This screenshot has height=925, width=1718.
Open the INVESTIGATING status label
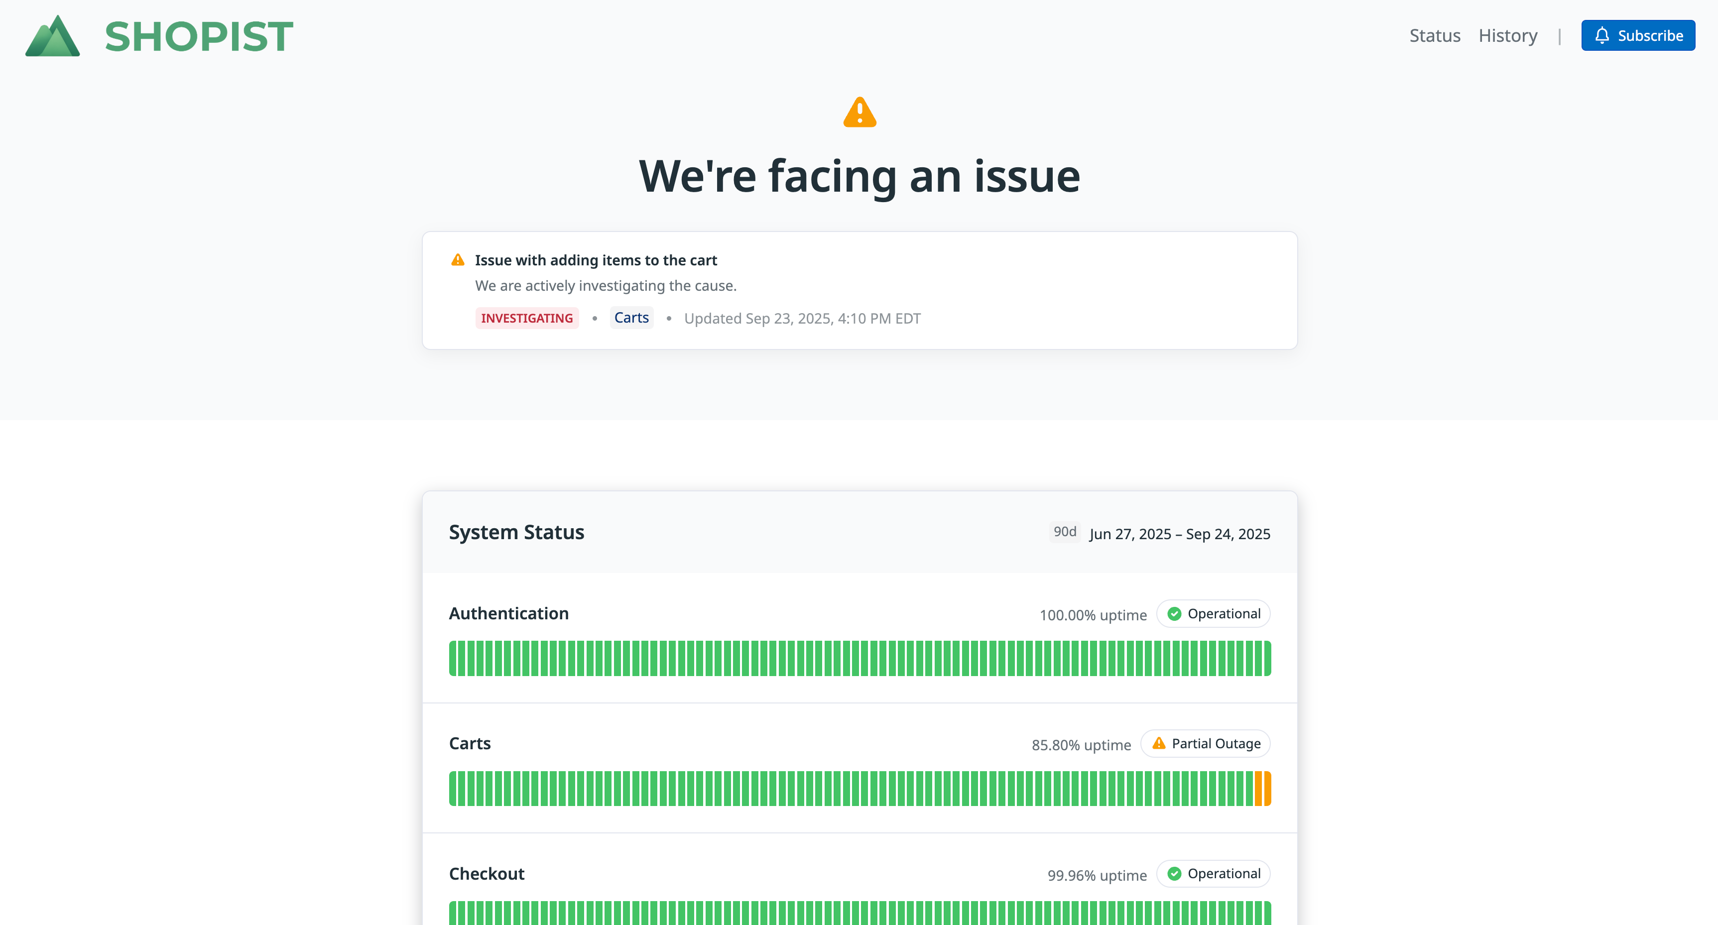[x=526, y=318]
